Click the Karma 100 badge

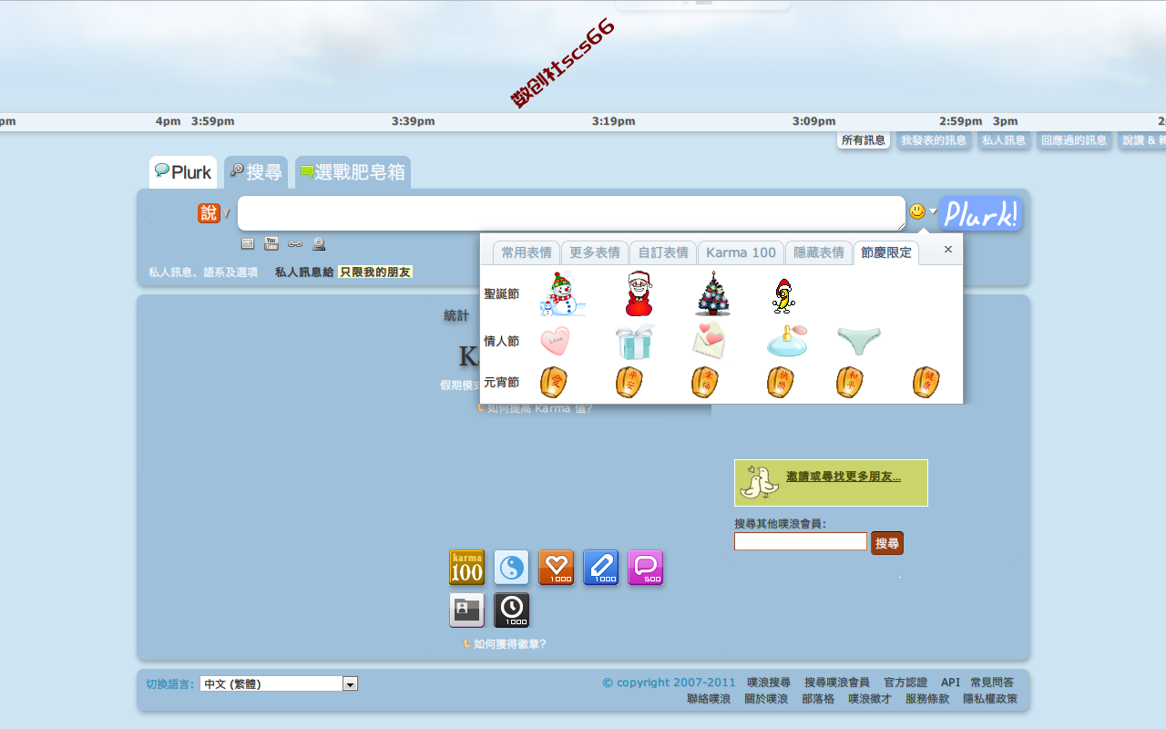467,568
